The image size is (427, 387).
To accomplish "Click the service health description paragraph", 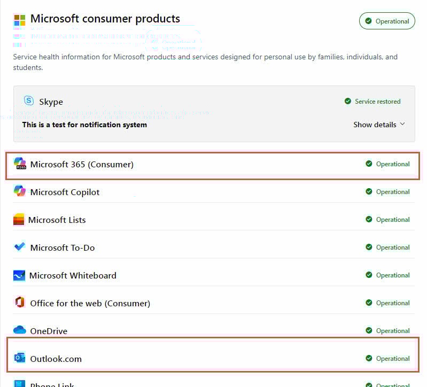I will [x=205, y=62].
